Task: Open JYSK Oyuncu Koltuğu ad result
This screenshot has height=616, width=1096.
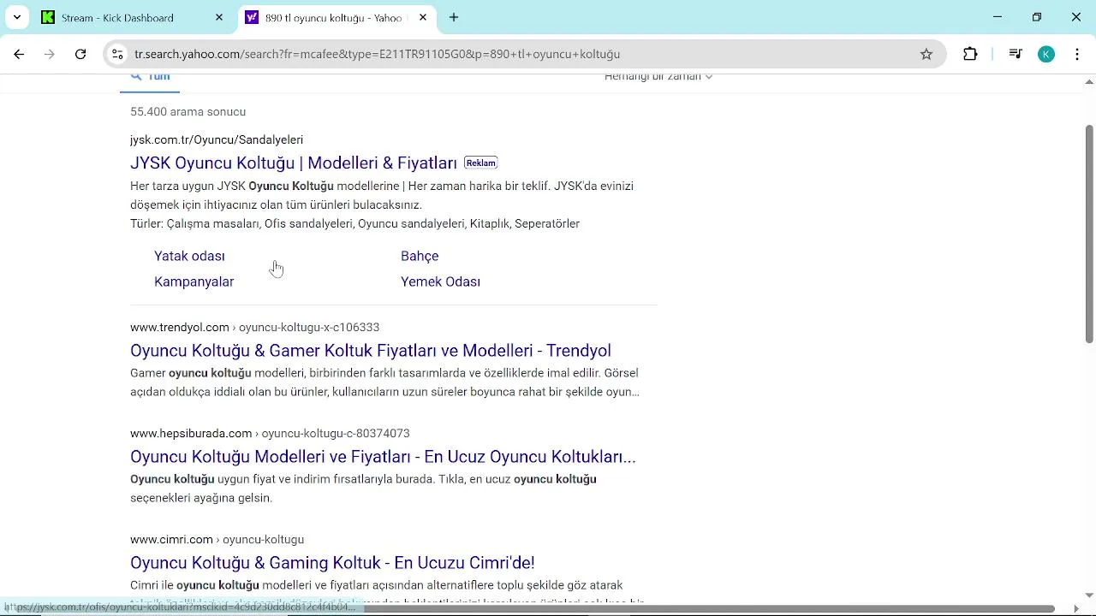Action: (294, 163)
